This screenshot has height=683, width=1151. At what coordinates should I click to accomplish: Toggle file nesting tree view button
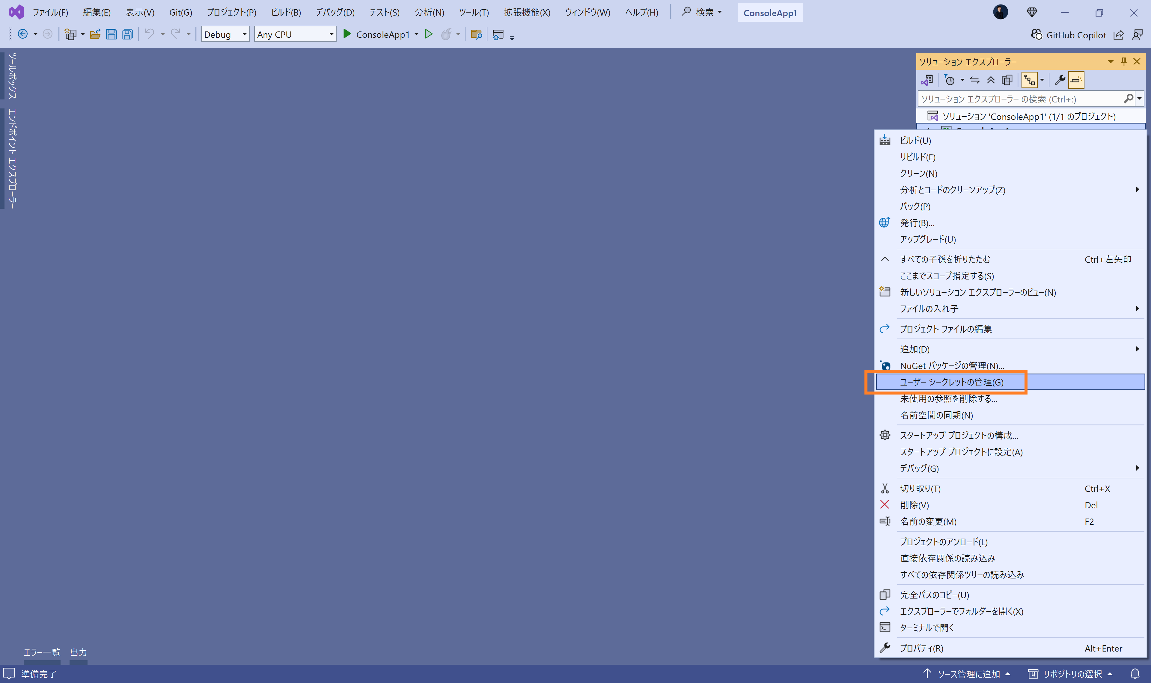tap(1029, 80)
